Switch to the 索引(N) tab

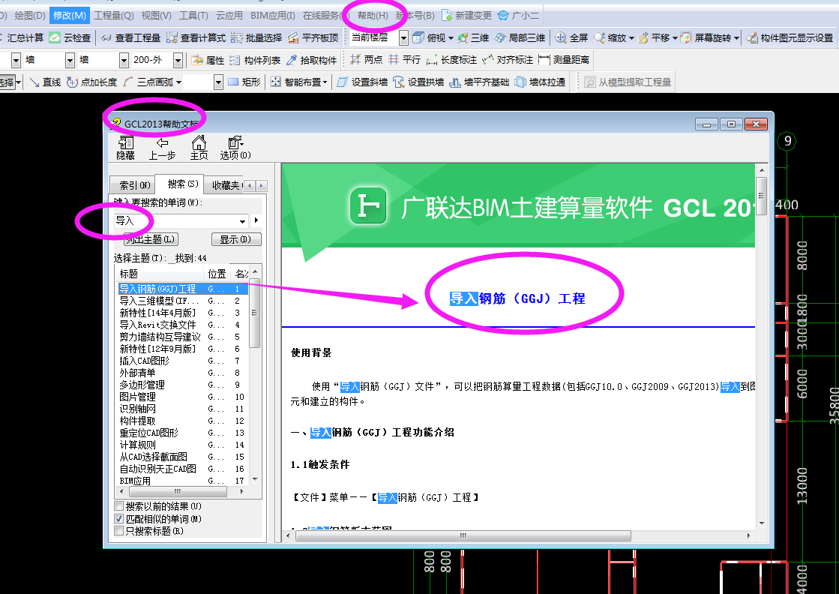point(133,185)
